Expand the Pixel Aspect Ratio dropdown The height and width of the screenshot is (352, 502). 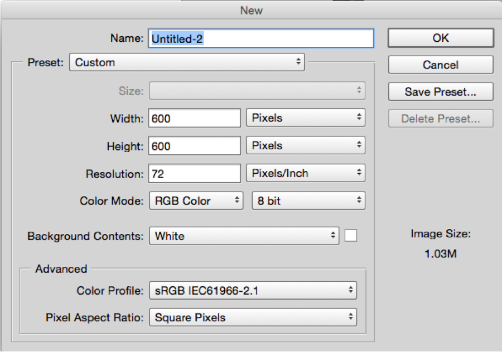[253, 317]
